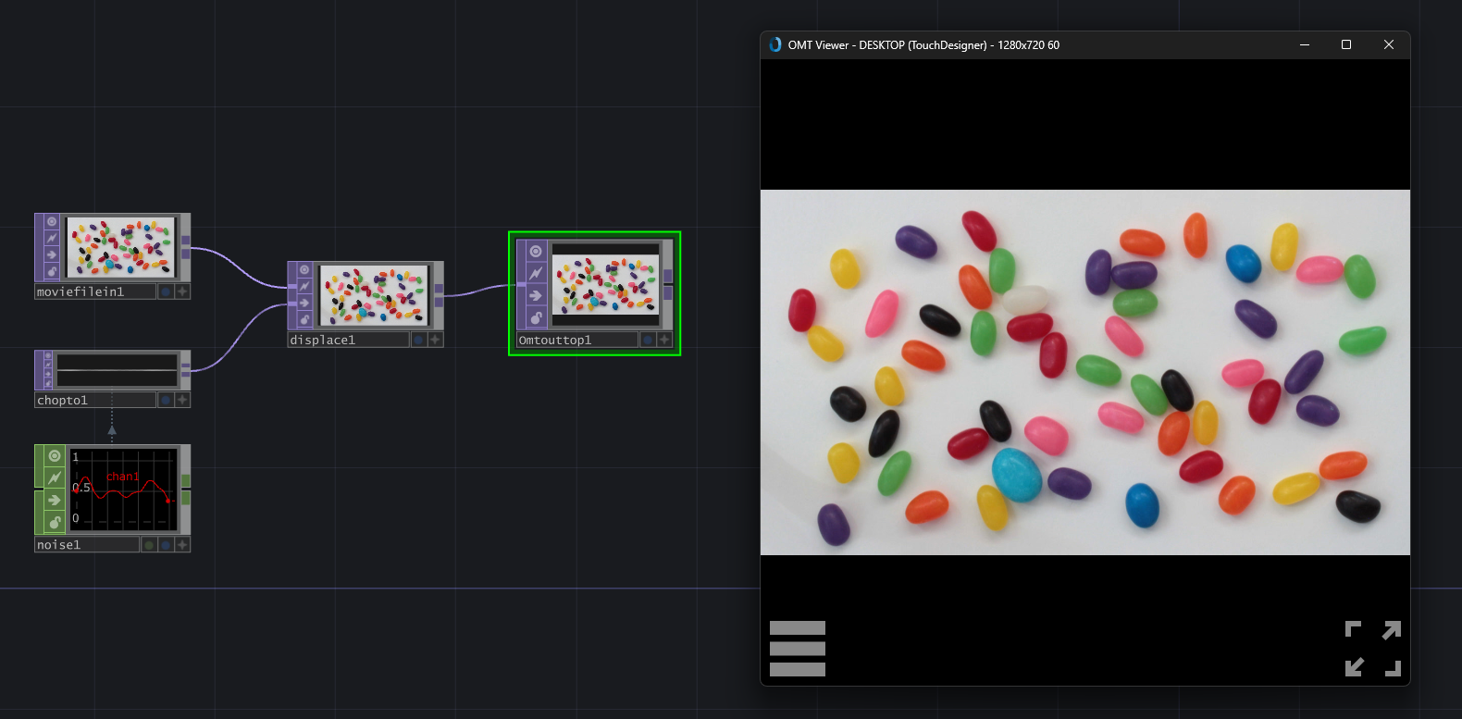Toggle lock flag on Omtouttop1 node
Screen dimensions: 1462x719
click(x=536, y=317)
